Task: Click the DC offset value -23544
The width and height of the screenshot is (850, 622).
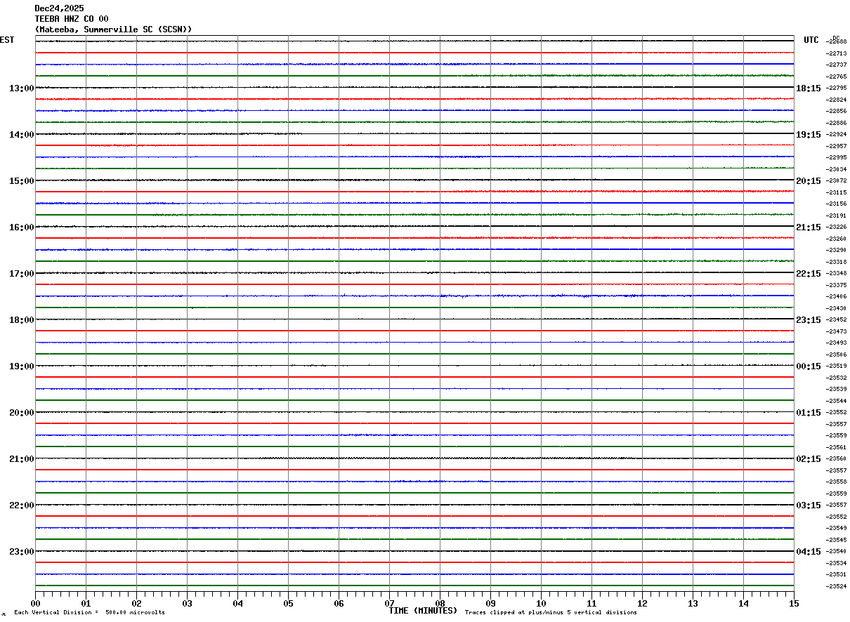Action: point(836,401)
